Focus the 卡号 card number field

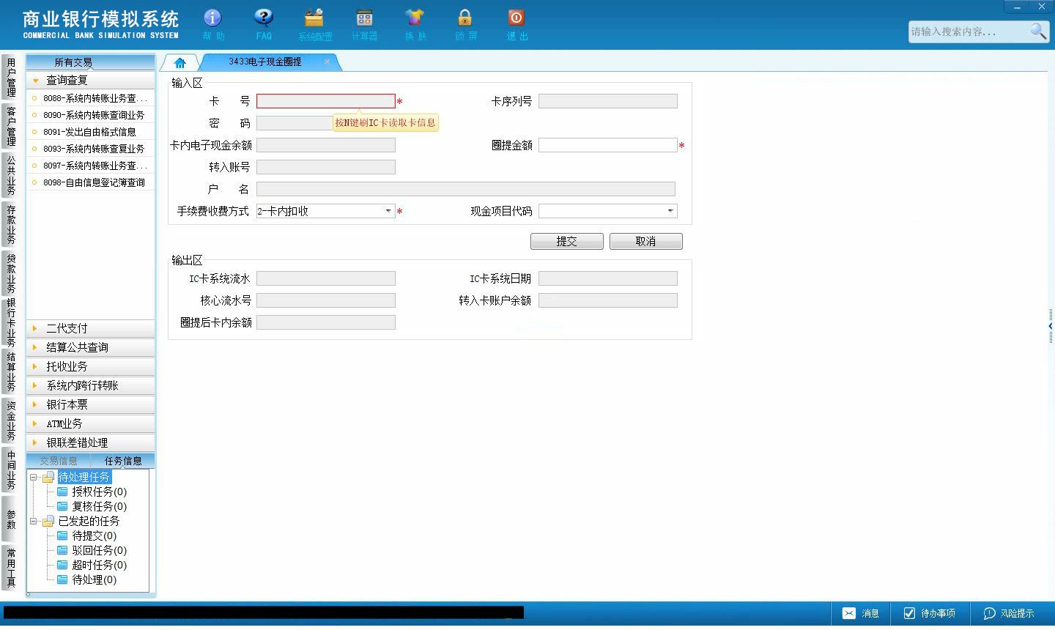click(326, 101)
